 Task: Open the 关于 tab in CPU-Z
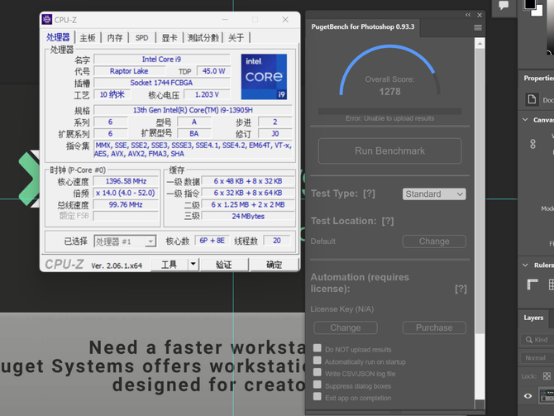(236, 38)
